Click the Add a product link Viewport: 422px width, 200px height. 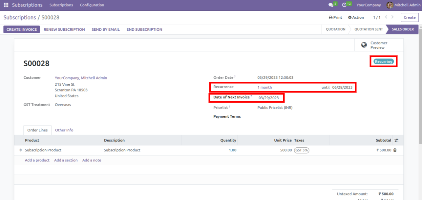pyautogui.click(x=37, y=160)
